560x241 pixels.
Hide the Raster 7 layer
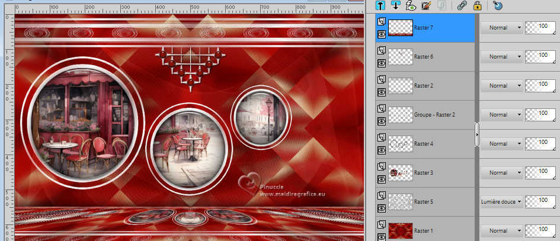coord(382,34)
